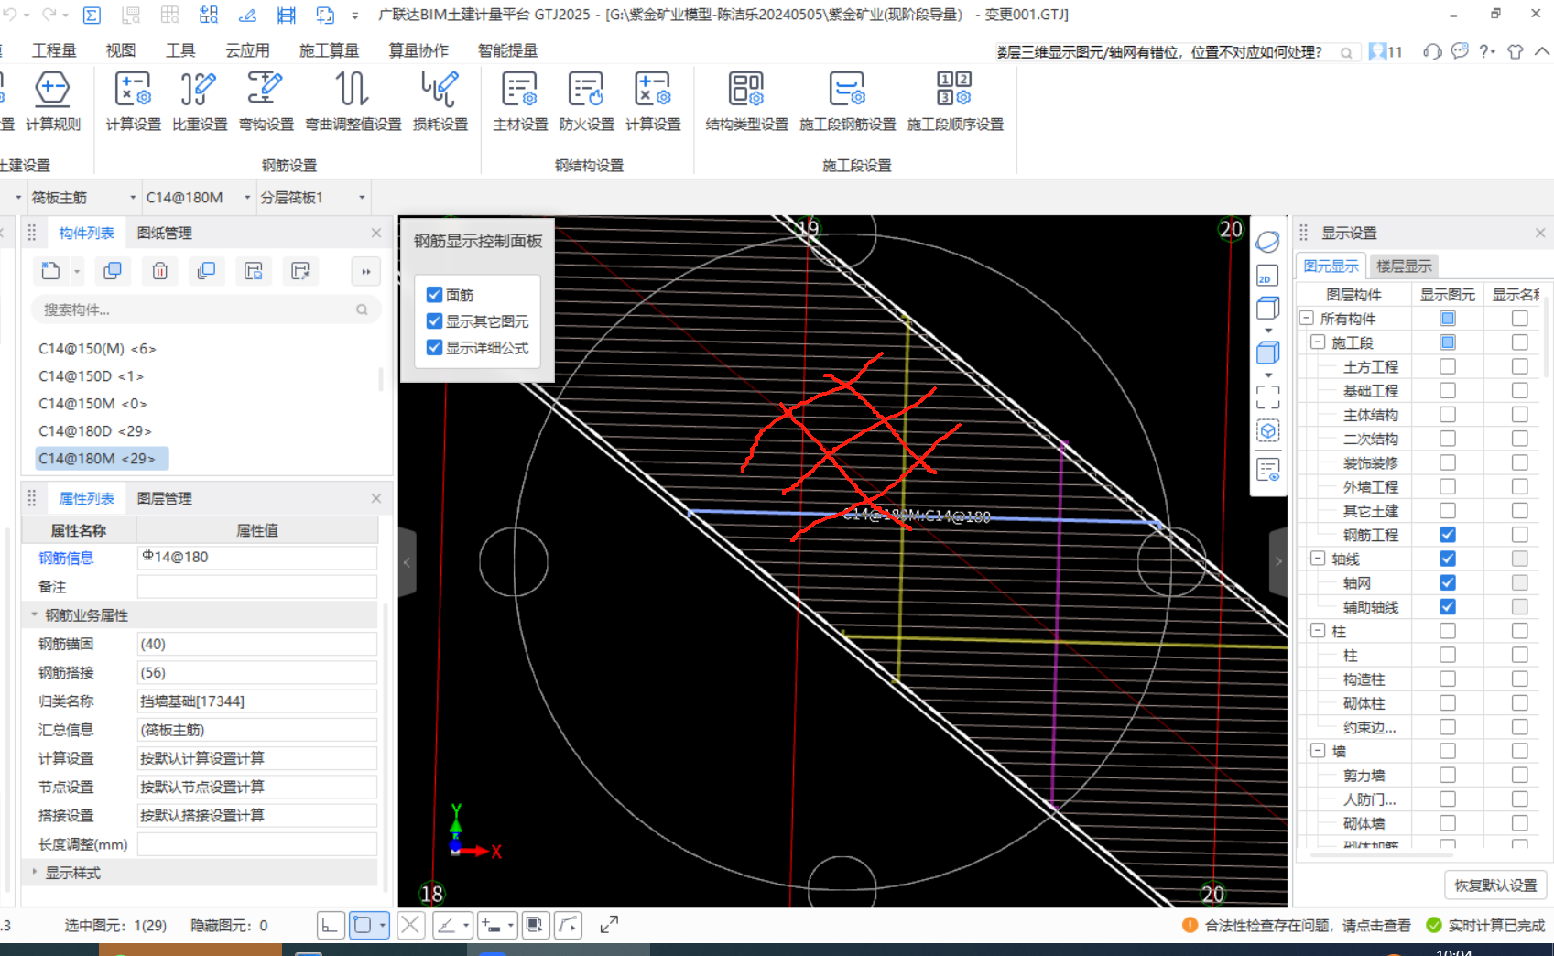Open 云应用 ribbon tab

pos(247,50)
